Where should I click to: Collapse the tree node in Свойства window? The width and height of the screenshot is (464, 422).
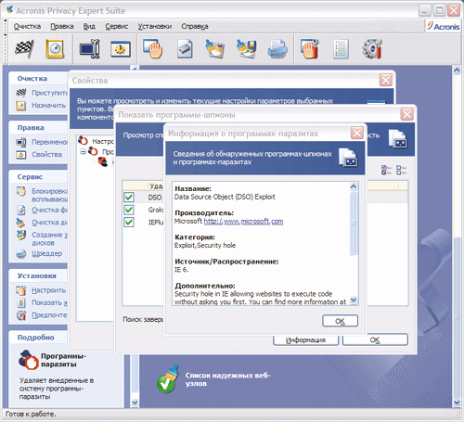pos(83,151)
